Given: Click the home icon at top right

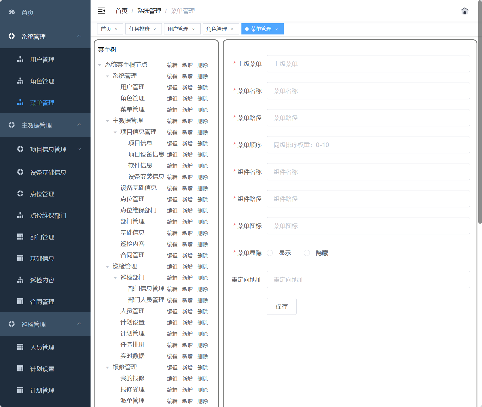Looking at the screenshot, I should click(464, 11).
